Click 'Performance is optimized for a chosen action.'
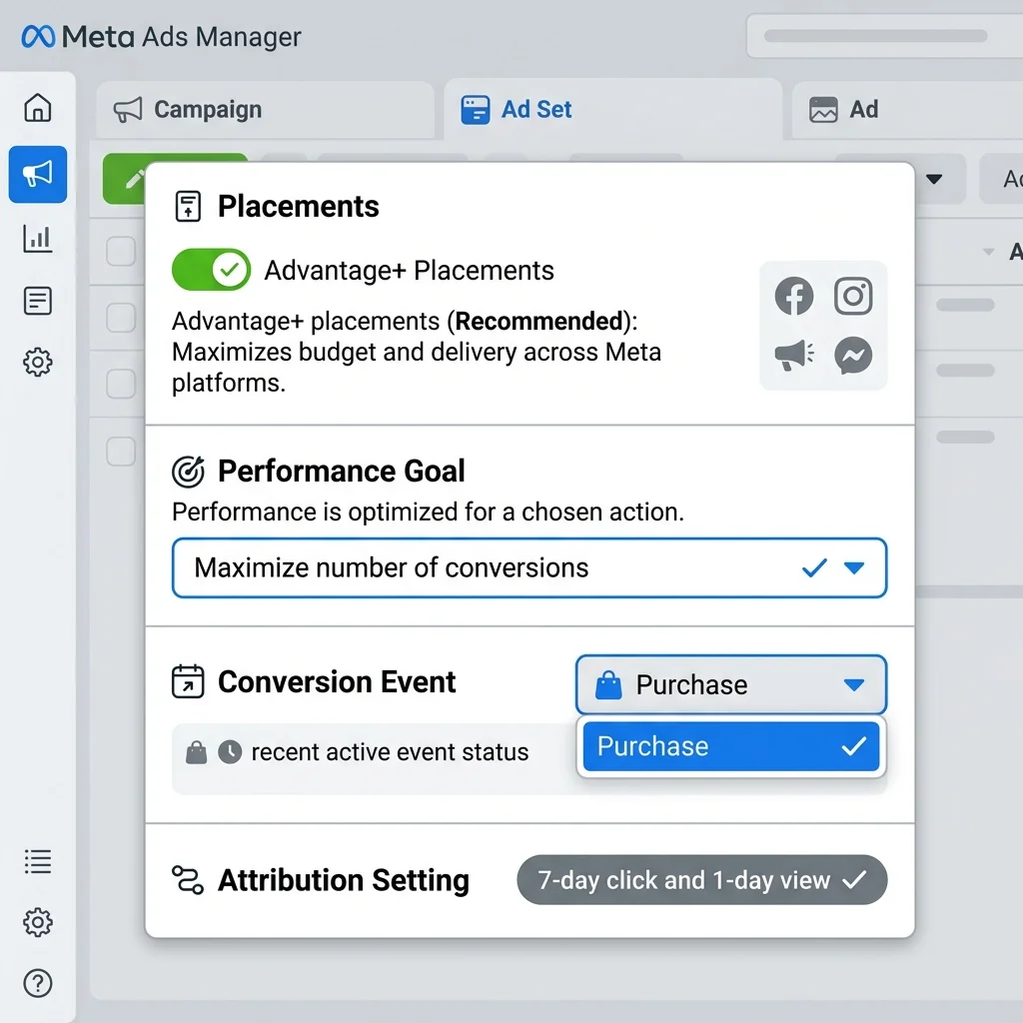The height and width of the screenshot is (1023, 1023). [x=428, y=512]
